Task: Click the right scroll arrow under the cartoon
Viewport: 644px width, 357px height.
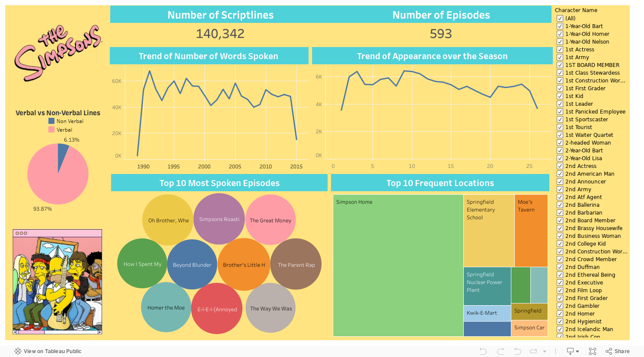Action: (x=100, y=332)
